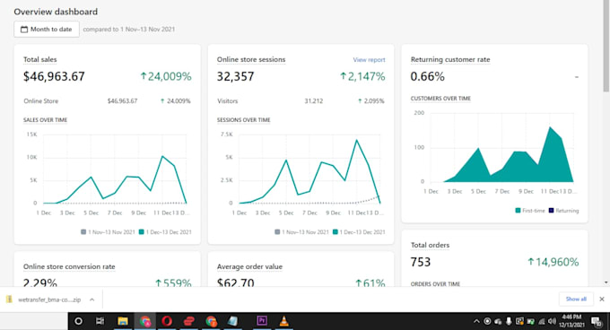Viewport: 610px width, 330px height.
Task: Click the 0.66% returning customer rate value
Action: coord(428,76)
